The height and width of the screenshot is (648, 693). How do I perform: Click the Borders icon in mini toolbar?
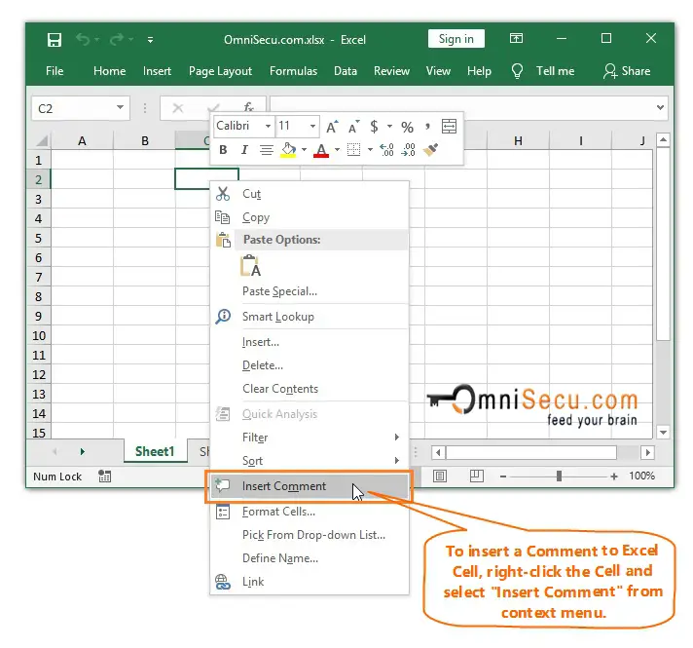[x=353, y=150]
